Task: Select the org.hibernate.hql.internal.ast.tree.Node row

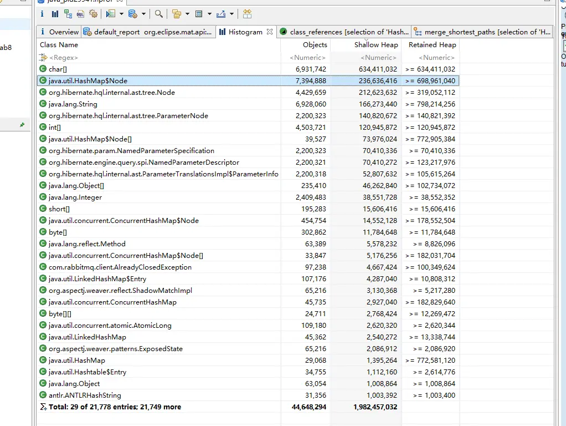Action: coord(248,92)
